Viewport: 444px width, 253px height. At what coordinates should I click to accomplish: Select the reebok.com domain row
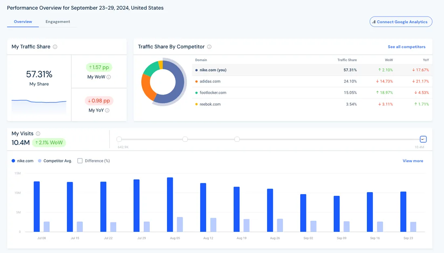tap(312, 104)
